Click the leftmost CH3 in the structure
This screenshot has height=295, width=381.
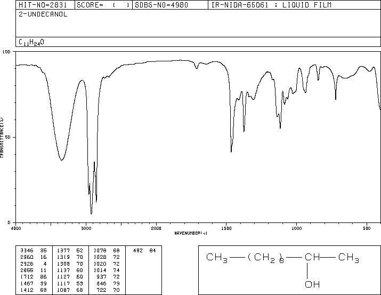[217, 258]
